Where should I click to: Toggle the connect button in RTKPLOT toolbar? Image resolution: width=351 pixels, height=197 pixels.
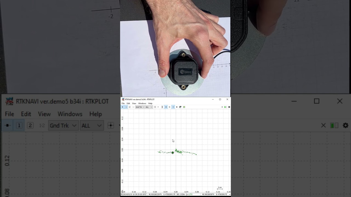(x=122, y=107)
